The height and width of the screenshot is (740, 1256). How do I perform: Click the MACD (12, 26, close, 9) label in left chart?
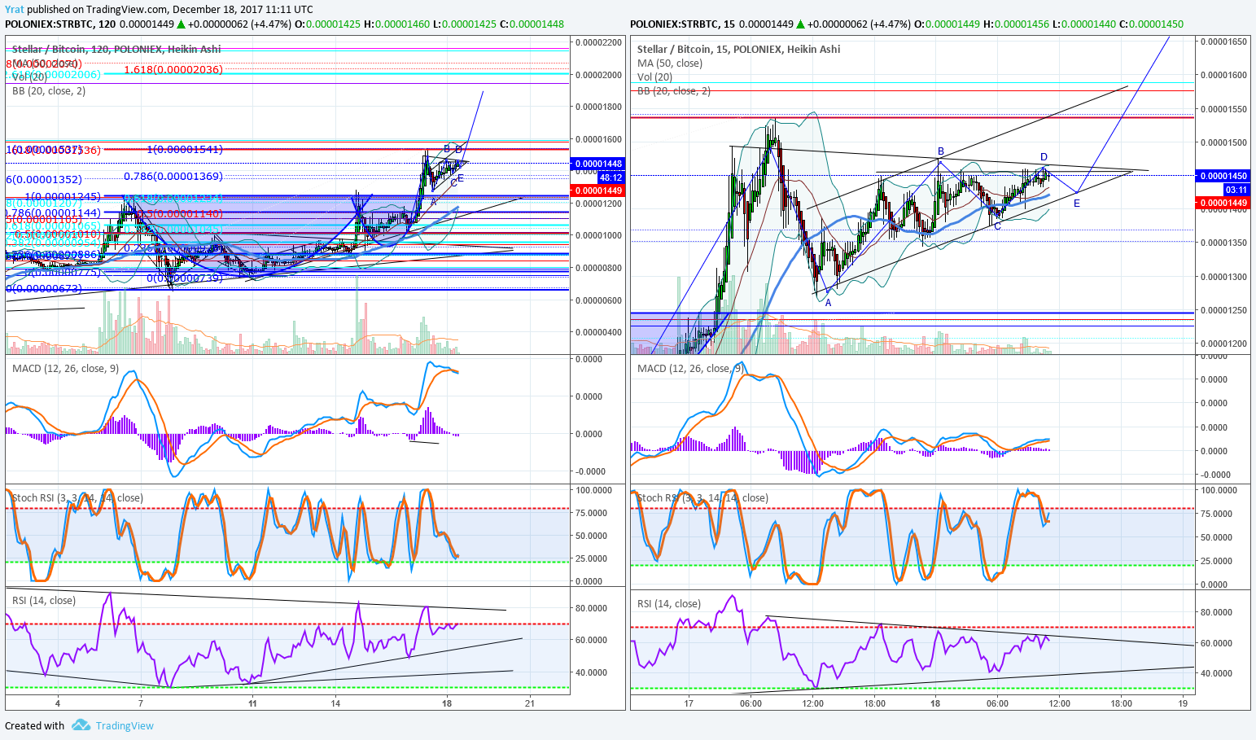click(x=65, y=369)
